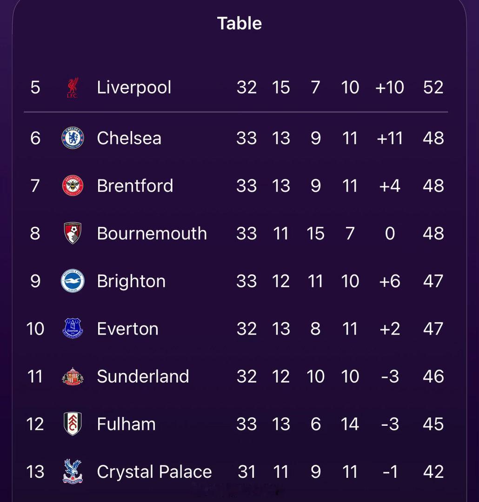This screenshot has height=502, width=479.
Task: Open the Brighton seagull badge
Action: pyautogui.click(x=73, y=281)
